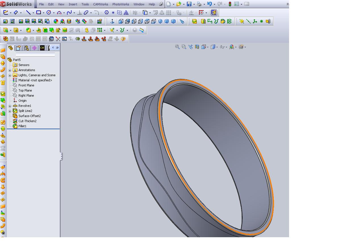Image resolution: width=345 pixels, height=246 pixels.
Task: Collapse the FeatureManager panel using its handle
Action: (61, 156)
